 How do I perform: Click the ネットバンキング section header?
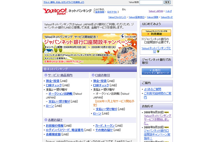point(90,69)
